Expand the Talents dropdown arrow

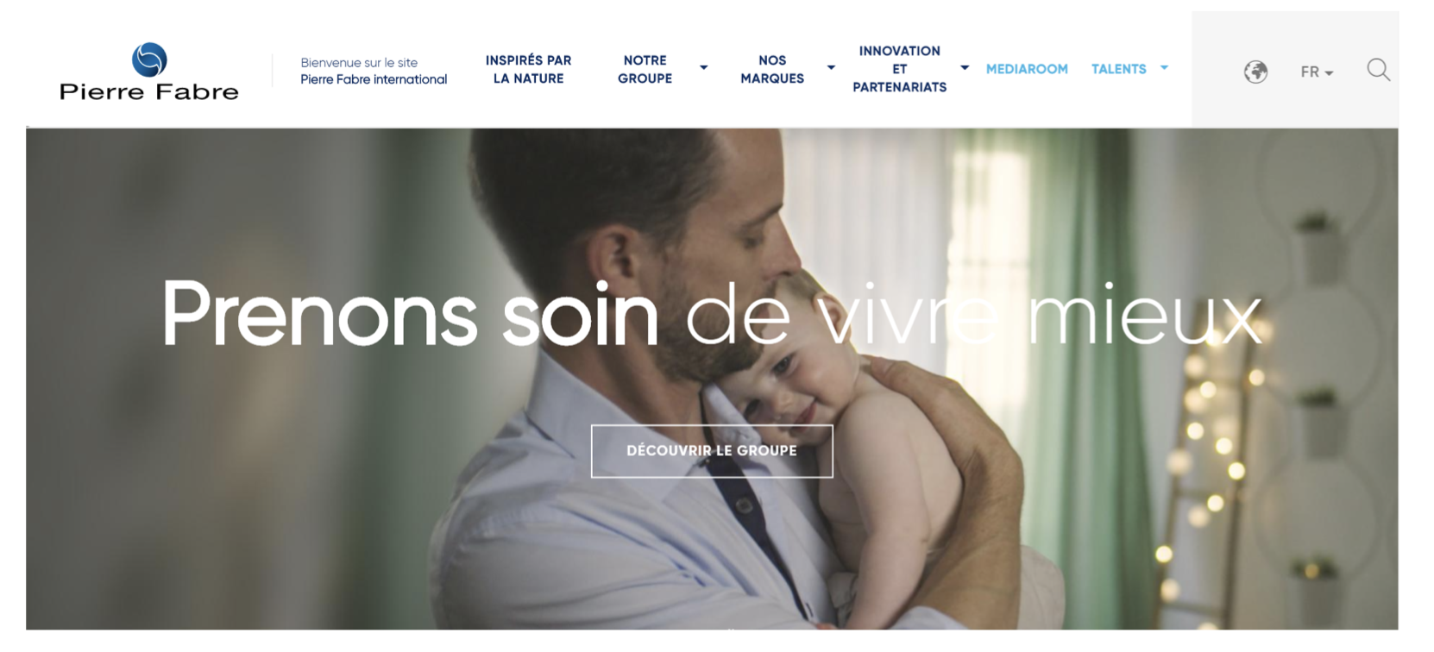point(1164,68)
